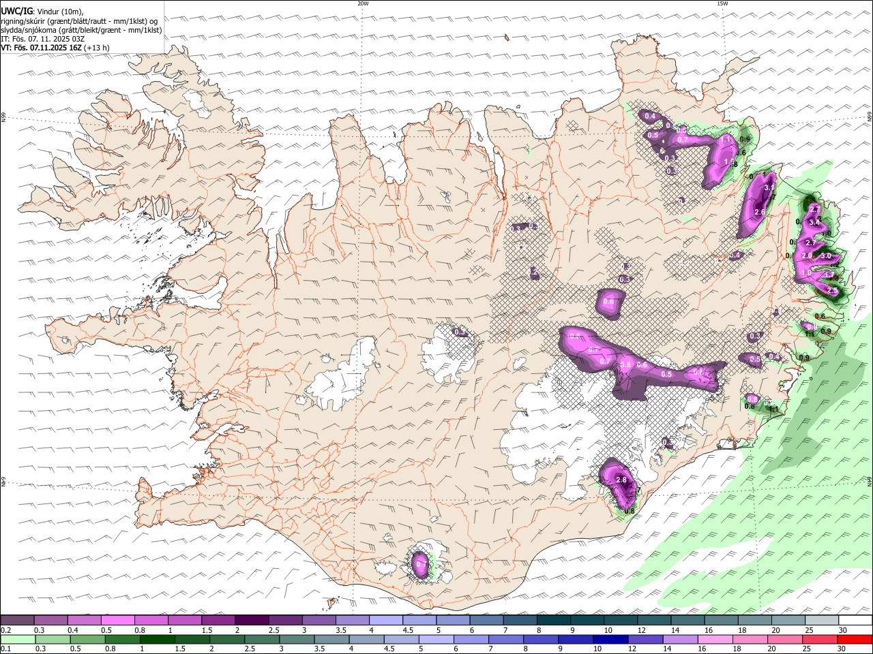This screenshot has height=654, width=873.
Task: Click the 'IT: Fös. 07. 11. 2025 03Z' line
Action: (x=43, y=39)
